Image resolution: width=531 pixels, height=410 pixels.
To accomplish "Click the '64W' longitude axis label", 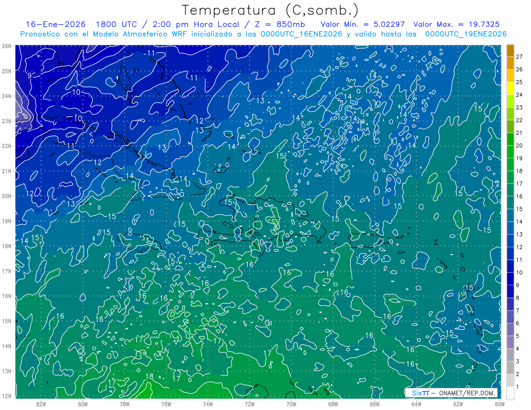I will (x=416, y=404).
